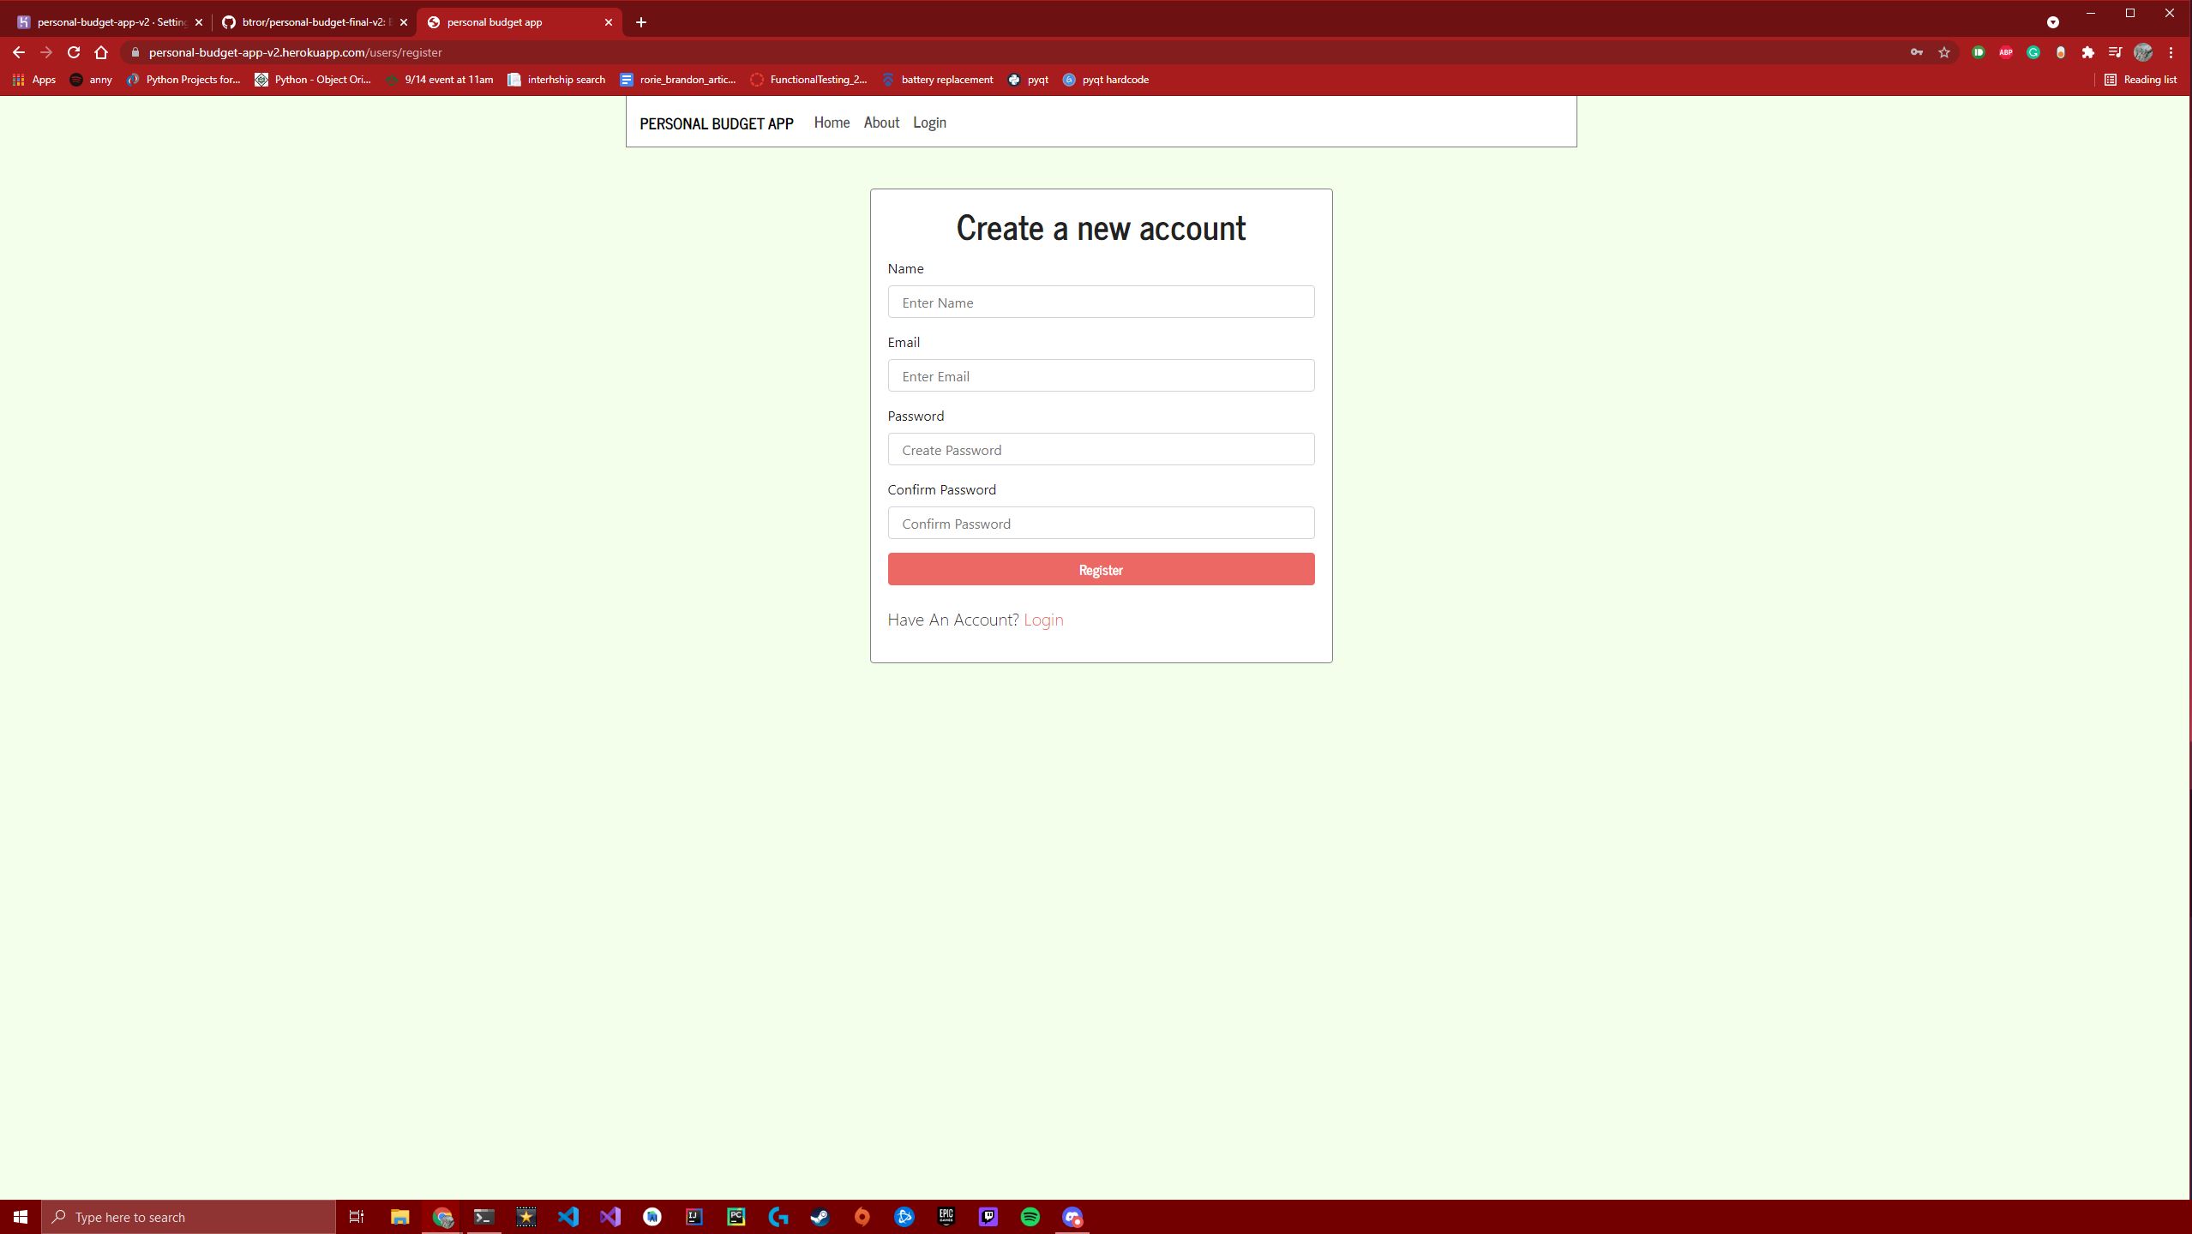Expand the tab search dropdown arrow
2192x1234 pixels.
coord(2052,22)
